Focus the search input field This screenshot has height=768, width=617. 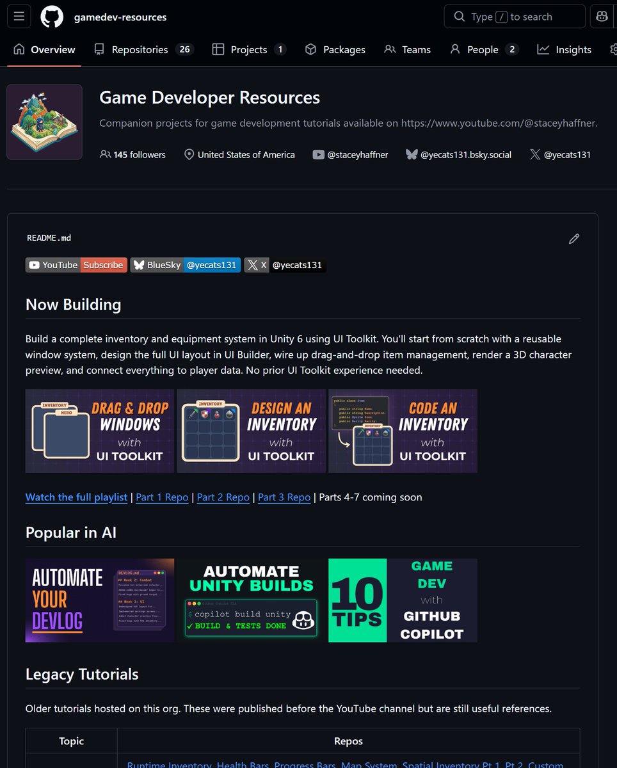(x=515, y=17)
